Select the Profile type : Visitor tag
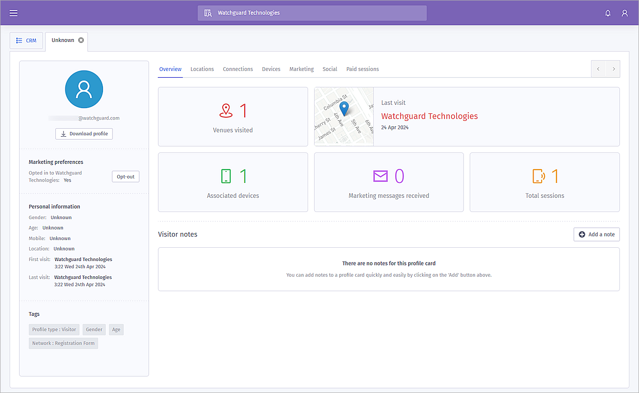Image resolution: width=639 pixels, height=393 pixels. click(54, 329)
